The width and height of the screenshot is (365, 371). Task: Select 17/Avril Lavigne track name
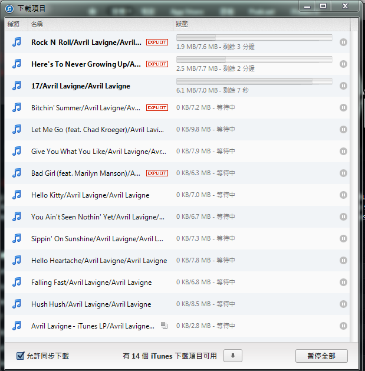[81, 86]
